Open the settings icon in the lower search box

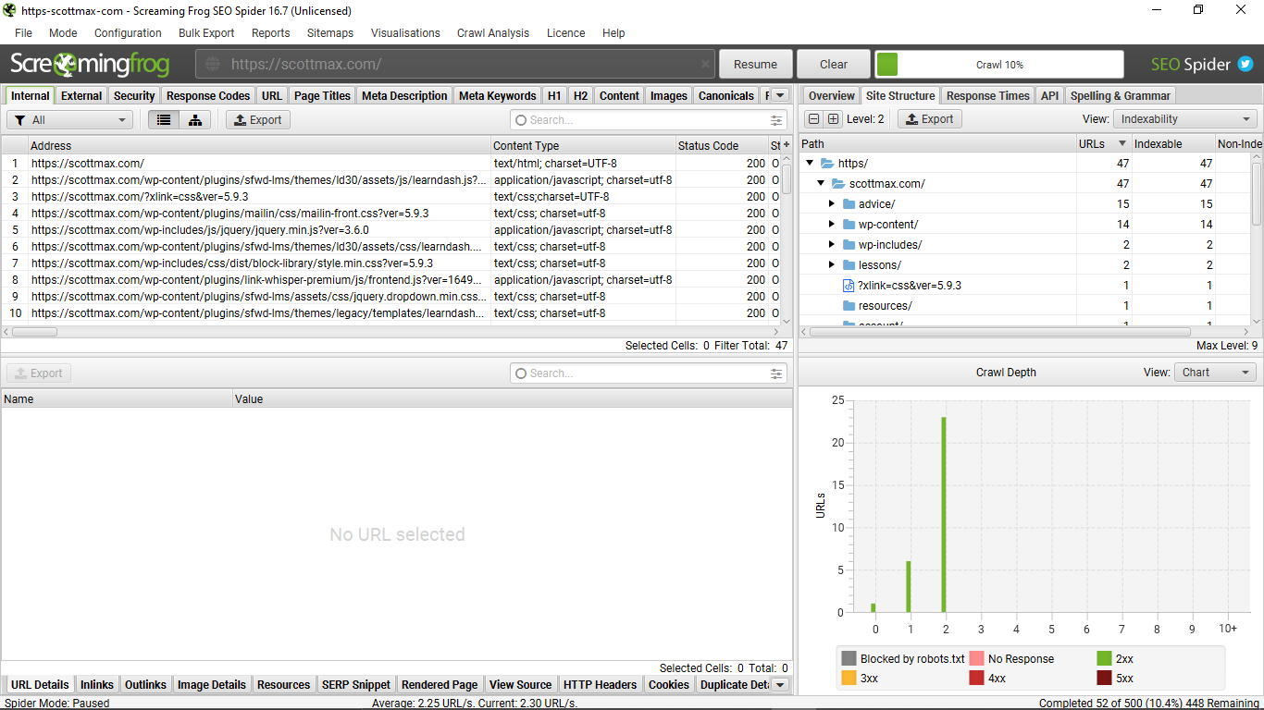(x=776, y=373)
